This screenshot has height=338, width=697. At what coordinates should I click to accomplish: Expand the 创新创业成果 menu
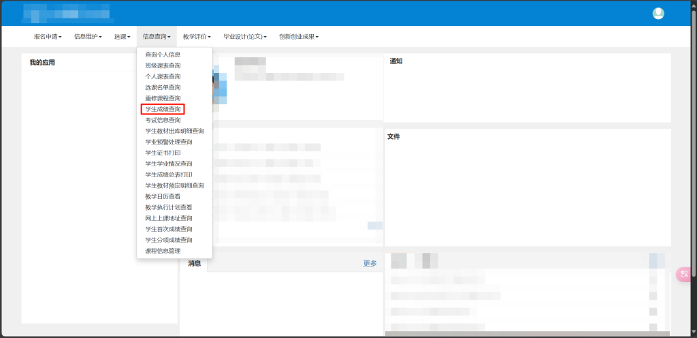point(298,37)
